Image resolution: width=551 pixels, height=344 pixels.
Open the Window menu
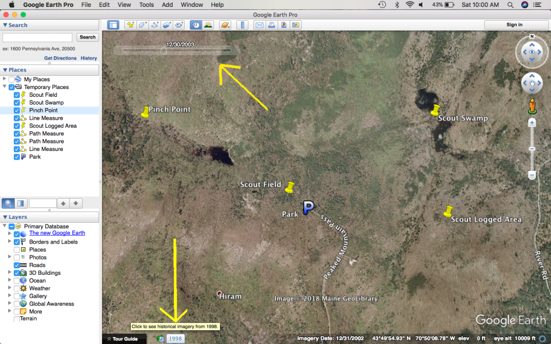(192, 5)
